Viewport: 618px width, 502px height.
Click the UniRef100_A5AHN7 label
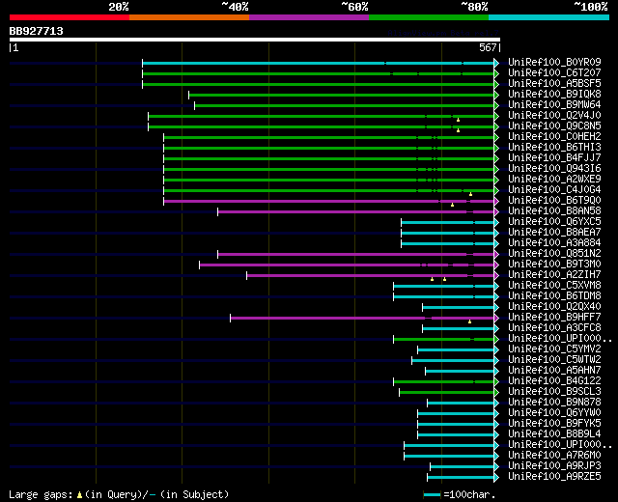tap(554, 371)
